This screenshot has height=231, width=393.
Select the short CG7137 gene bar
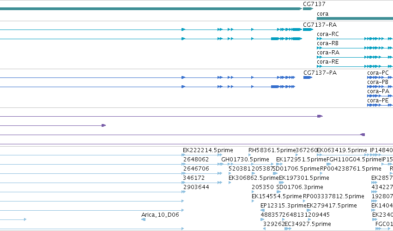pyautogui.click(x=308, y=9)
